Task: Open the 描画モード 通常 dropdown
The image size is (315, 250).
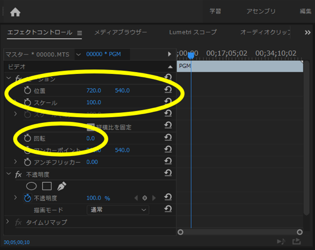Action: click(x=118, y=210)
